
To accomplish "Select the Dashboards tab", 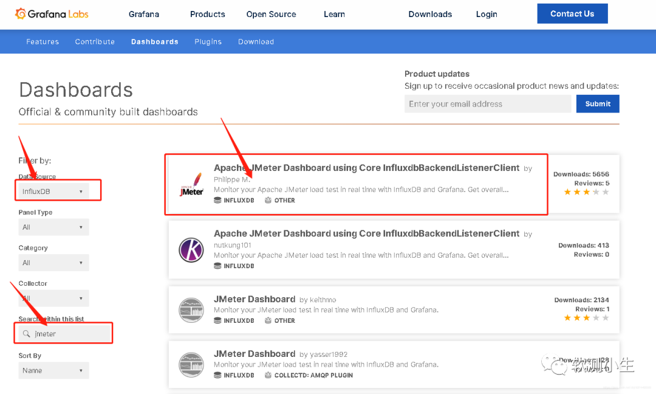I will pyautogui.click(x=155, y=42).
